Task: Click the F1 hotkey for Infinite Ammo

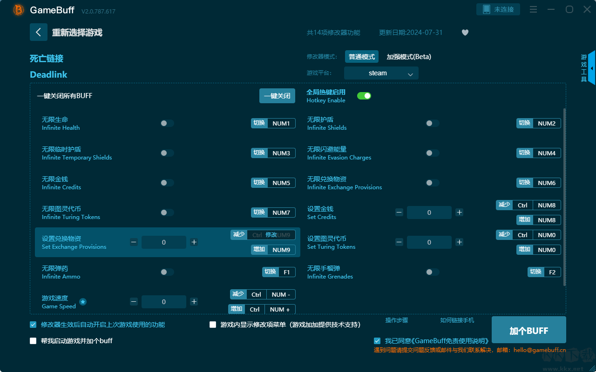Action: 287,272
